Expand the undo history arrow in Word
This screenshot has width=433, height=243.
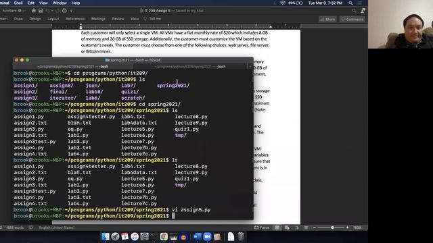pyautogui.click(x=52, y=11)
